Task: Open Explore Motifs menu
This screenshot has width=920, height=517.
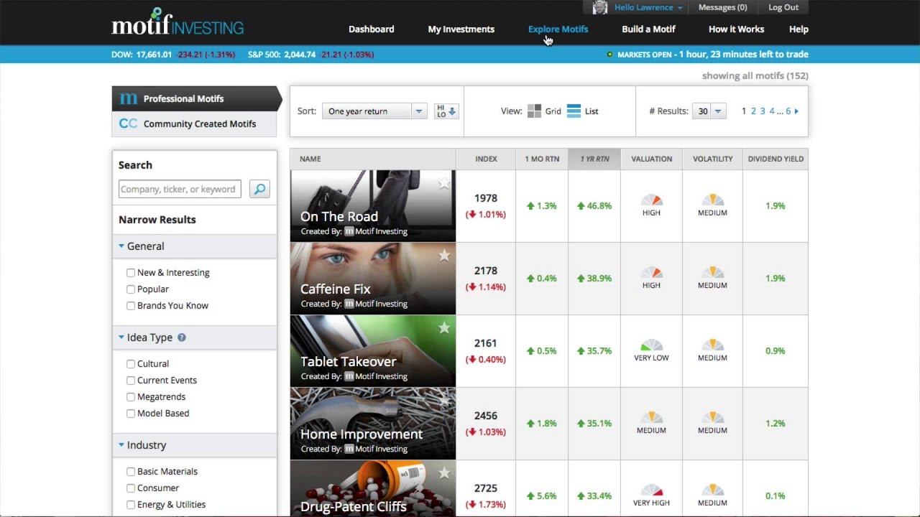Action: pyautogui.click(x=558, y=29)
